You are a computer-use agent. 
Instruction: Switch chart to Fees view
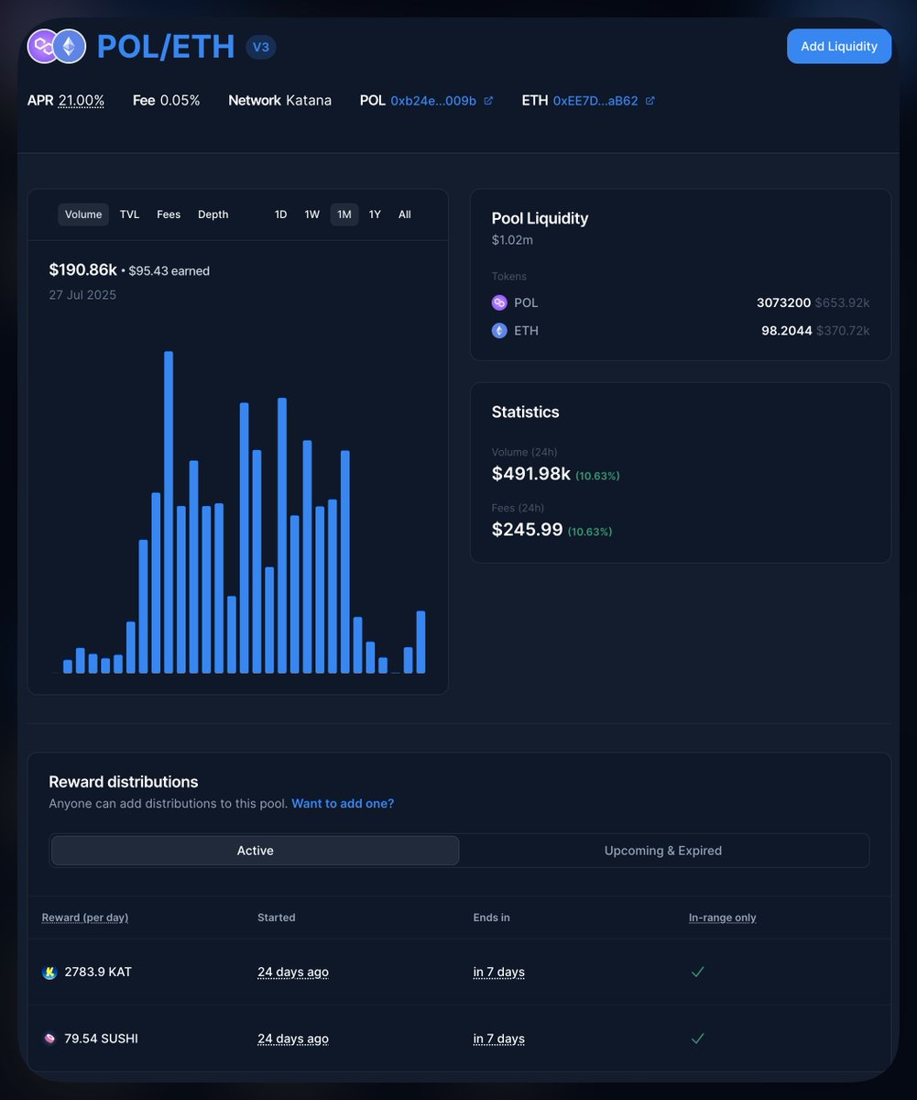(x=169, y=214)
